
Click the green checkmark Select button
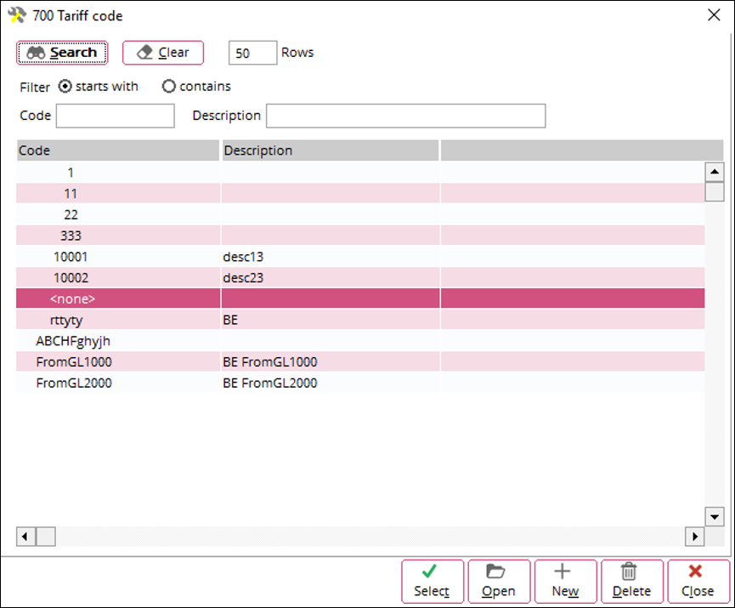point(433,581)
